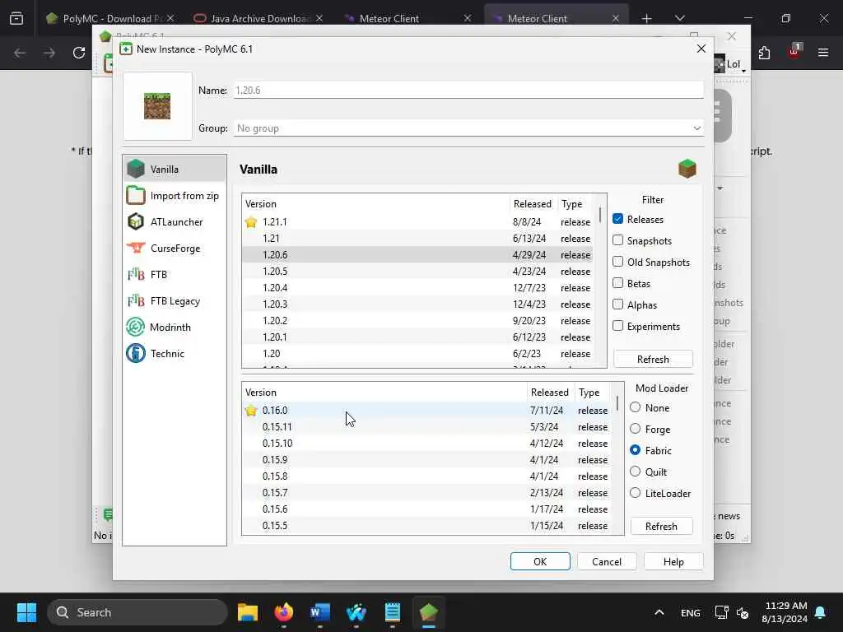Open File Explorer from taskbar
The image size is (843, 632).
point(248,612)
